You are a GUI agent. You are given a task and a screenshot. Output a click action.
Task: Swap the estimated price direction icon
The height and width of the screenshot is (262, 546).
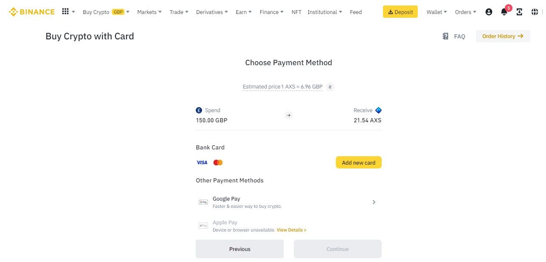tap(330, 87)
